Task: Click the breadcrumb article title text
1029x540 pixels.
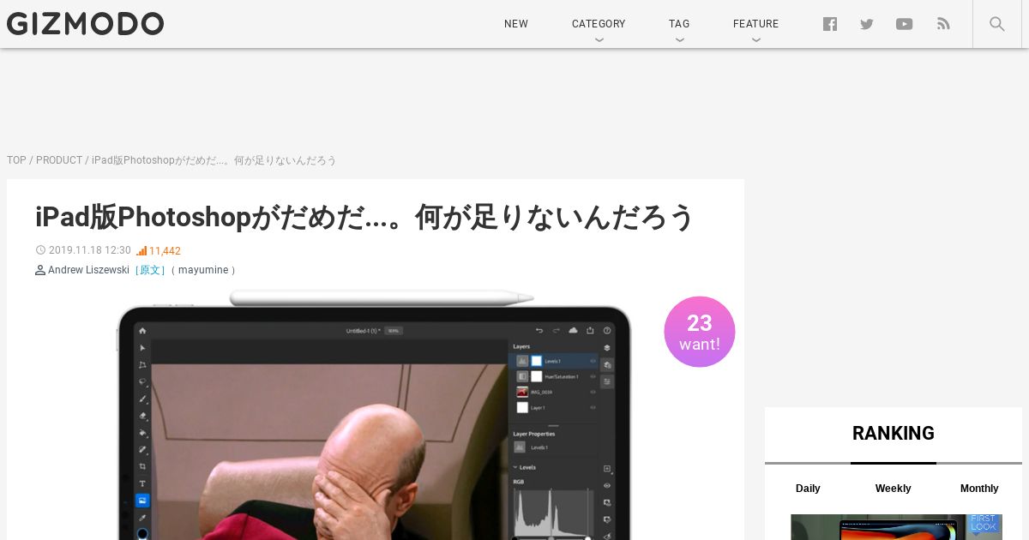Action: pos(214,160)
